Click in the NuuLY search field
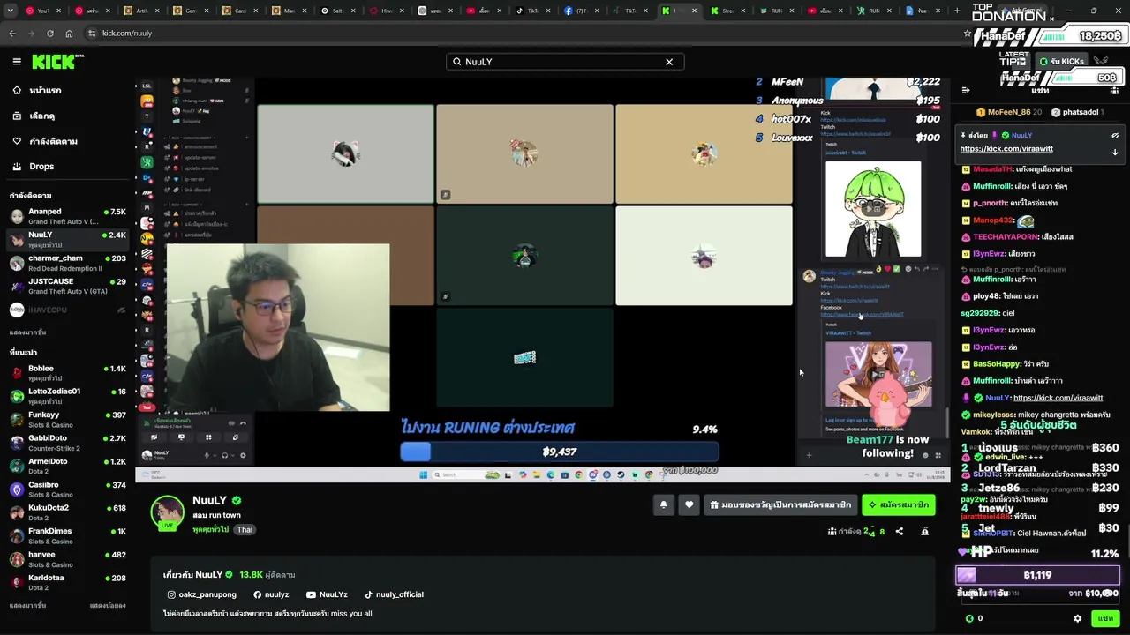The image size is (1130, 635). 565,62
